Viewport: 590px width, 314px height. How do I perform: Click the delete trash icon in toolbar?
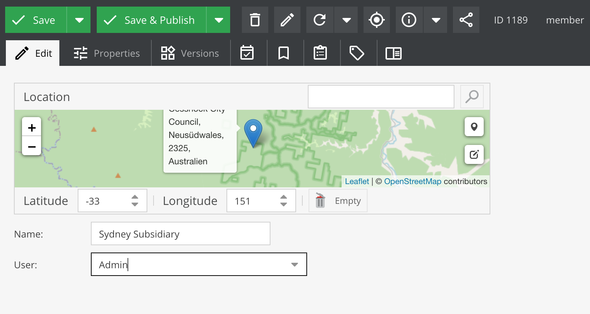(x=255, y=20)
